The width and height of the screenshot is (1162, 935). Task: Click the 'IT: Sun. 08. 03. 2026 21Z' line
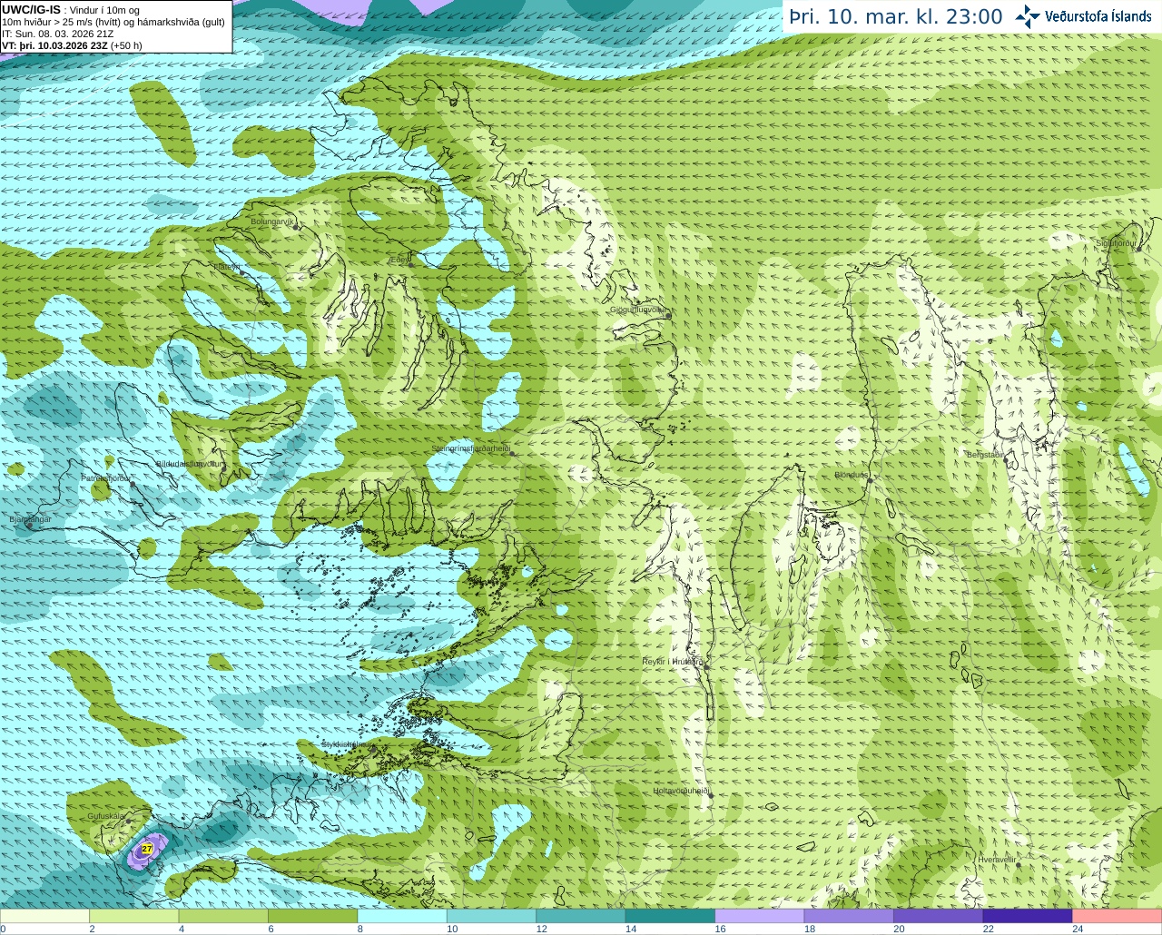tap(58, 34)
